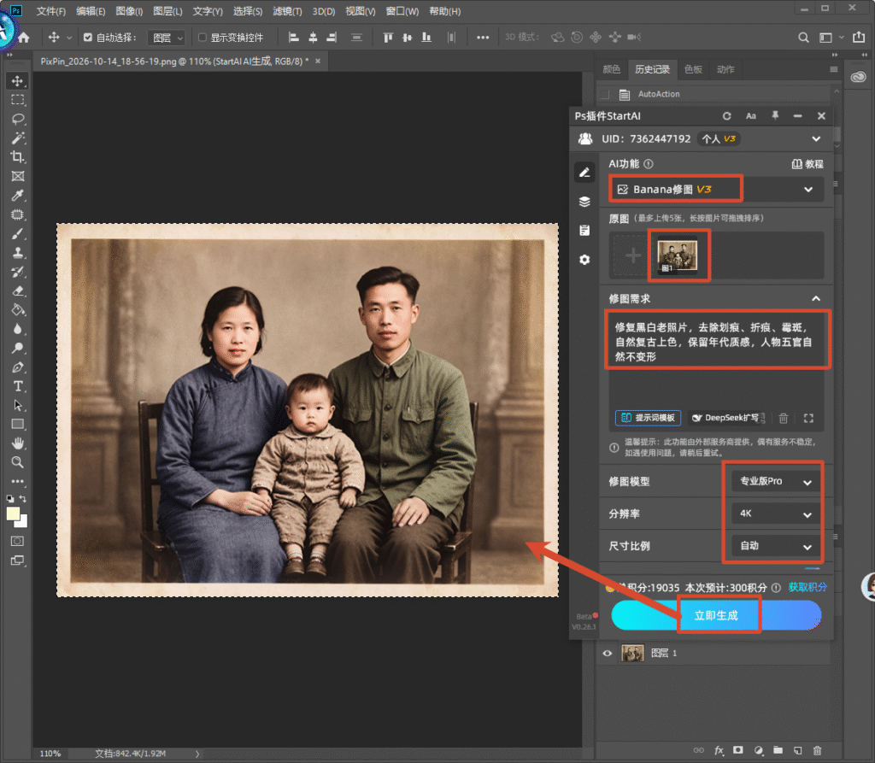Delete layer using the trash icon
Image resolution: width=875 pixels, height=763 pixels.
(x=818, y=751)
